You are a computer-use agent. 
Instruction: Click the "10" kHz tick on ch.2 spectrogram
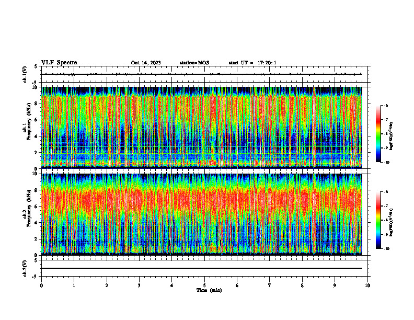[36, 174]
